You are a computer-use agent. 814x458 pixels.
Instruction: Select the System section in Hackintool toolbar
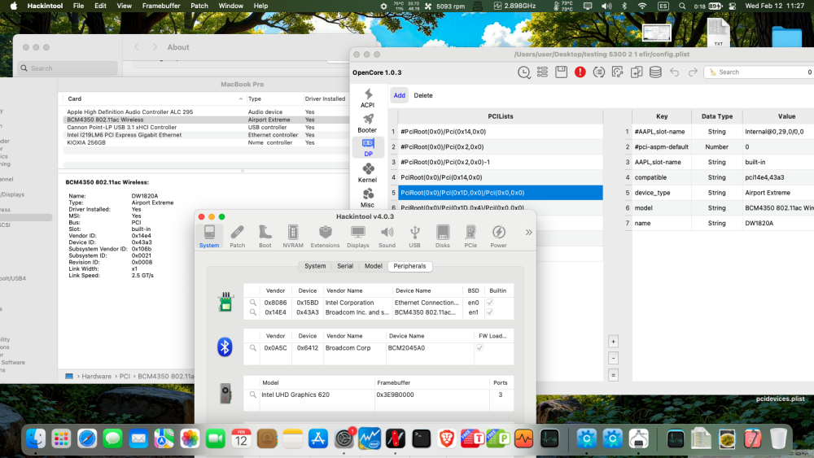click(209, 237)
